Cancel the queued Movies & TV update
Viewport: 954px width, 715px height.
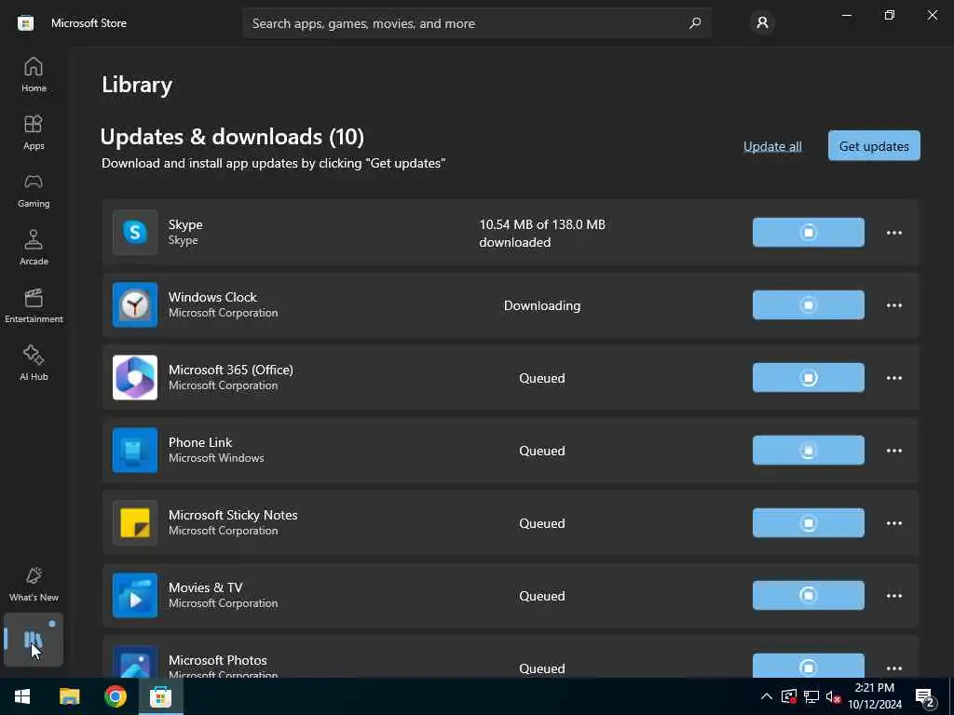pyautogui.click(x=808, y=595)
